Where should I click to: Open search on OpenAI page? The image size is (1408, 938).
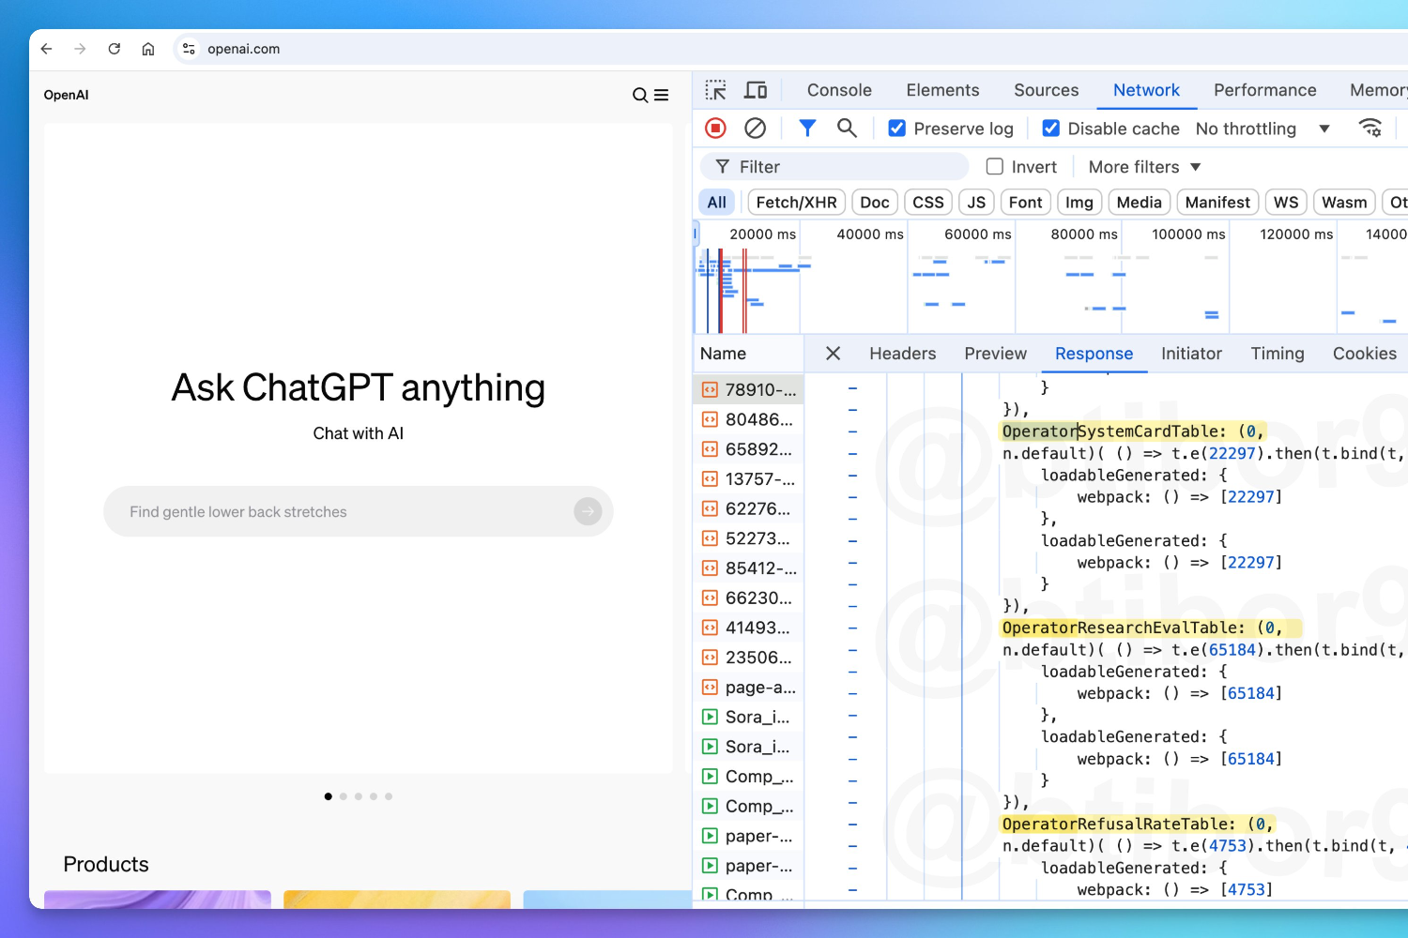(640, 95)
